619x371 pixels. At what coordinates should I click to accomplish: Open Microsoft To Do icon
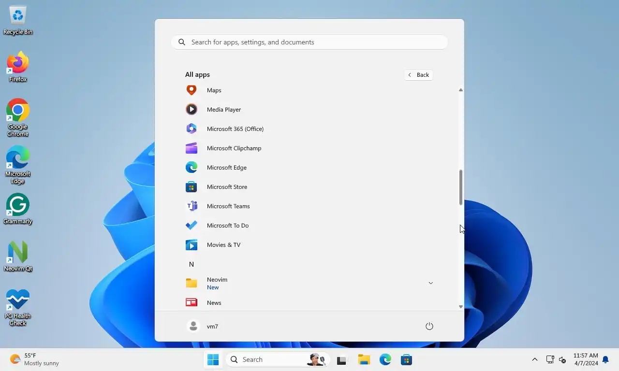click(192, 225)
